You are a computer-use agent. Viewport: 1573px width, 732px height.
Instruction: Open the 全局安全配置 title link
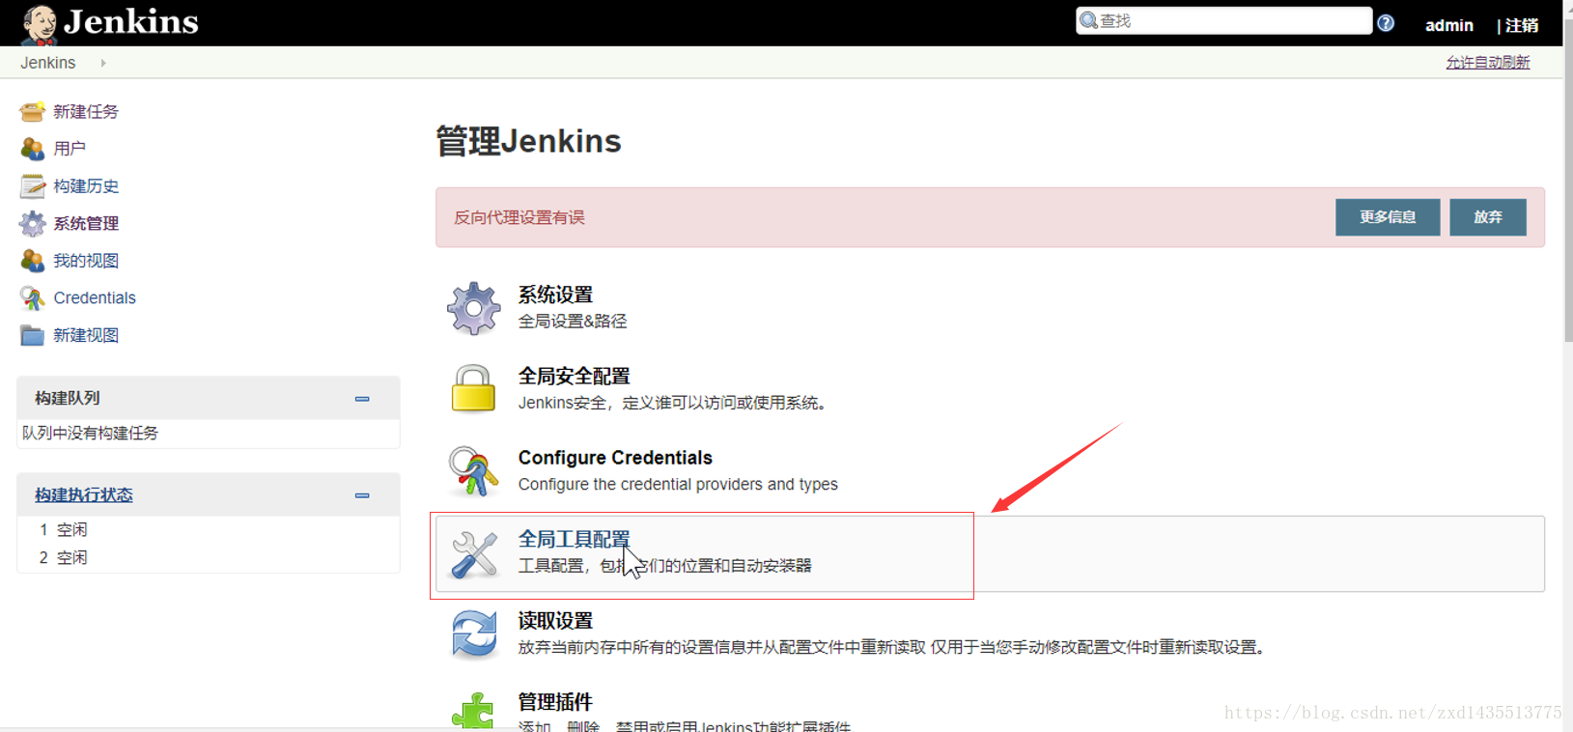click(x=574, y=376)
